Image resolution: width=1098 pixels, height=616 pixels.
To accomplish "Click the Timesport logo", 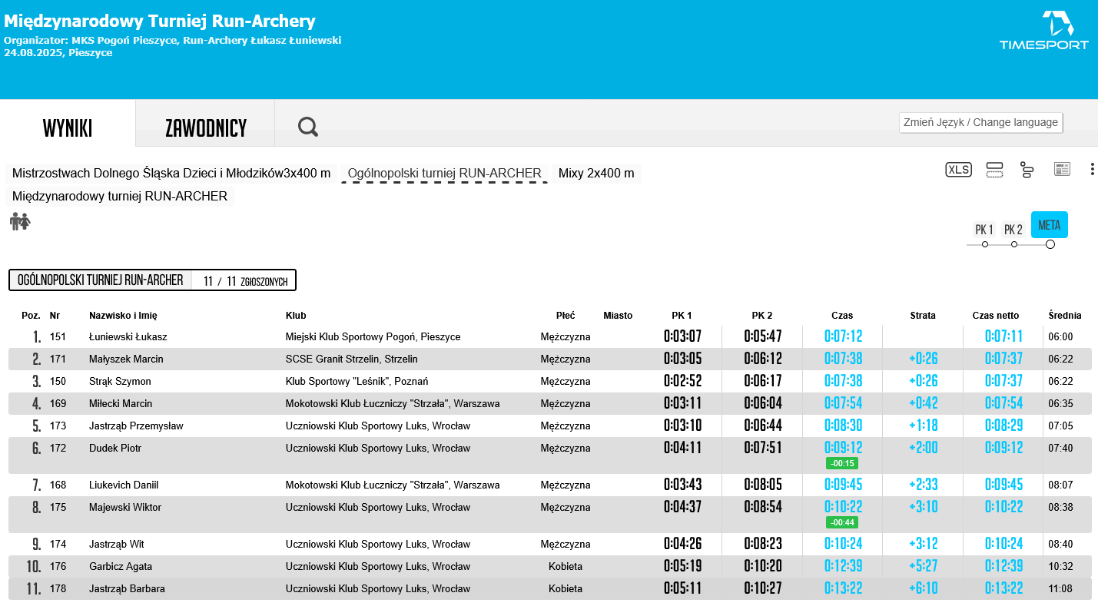I will [1043, 31].
